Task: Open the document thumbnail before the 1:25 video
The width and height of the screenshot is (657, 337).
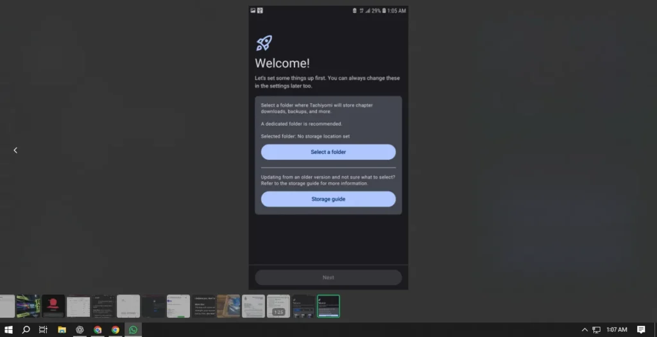Action: click(x=253, y=306)
